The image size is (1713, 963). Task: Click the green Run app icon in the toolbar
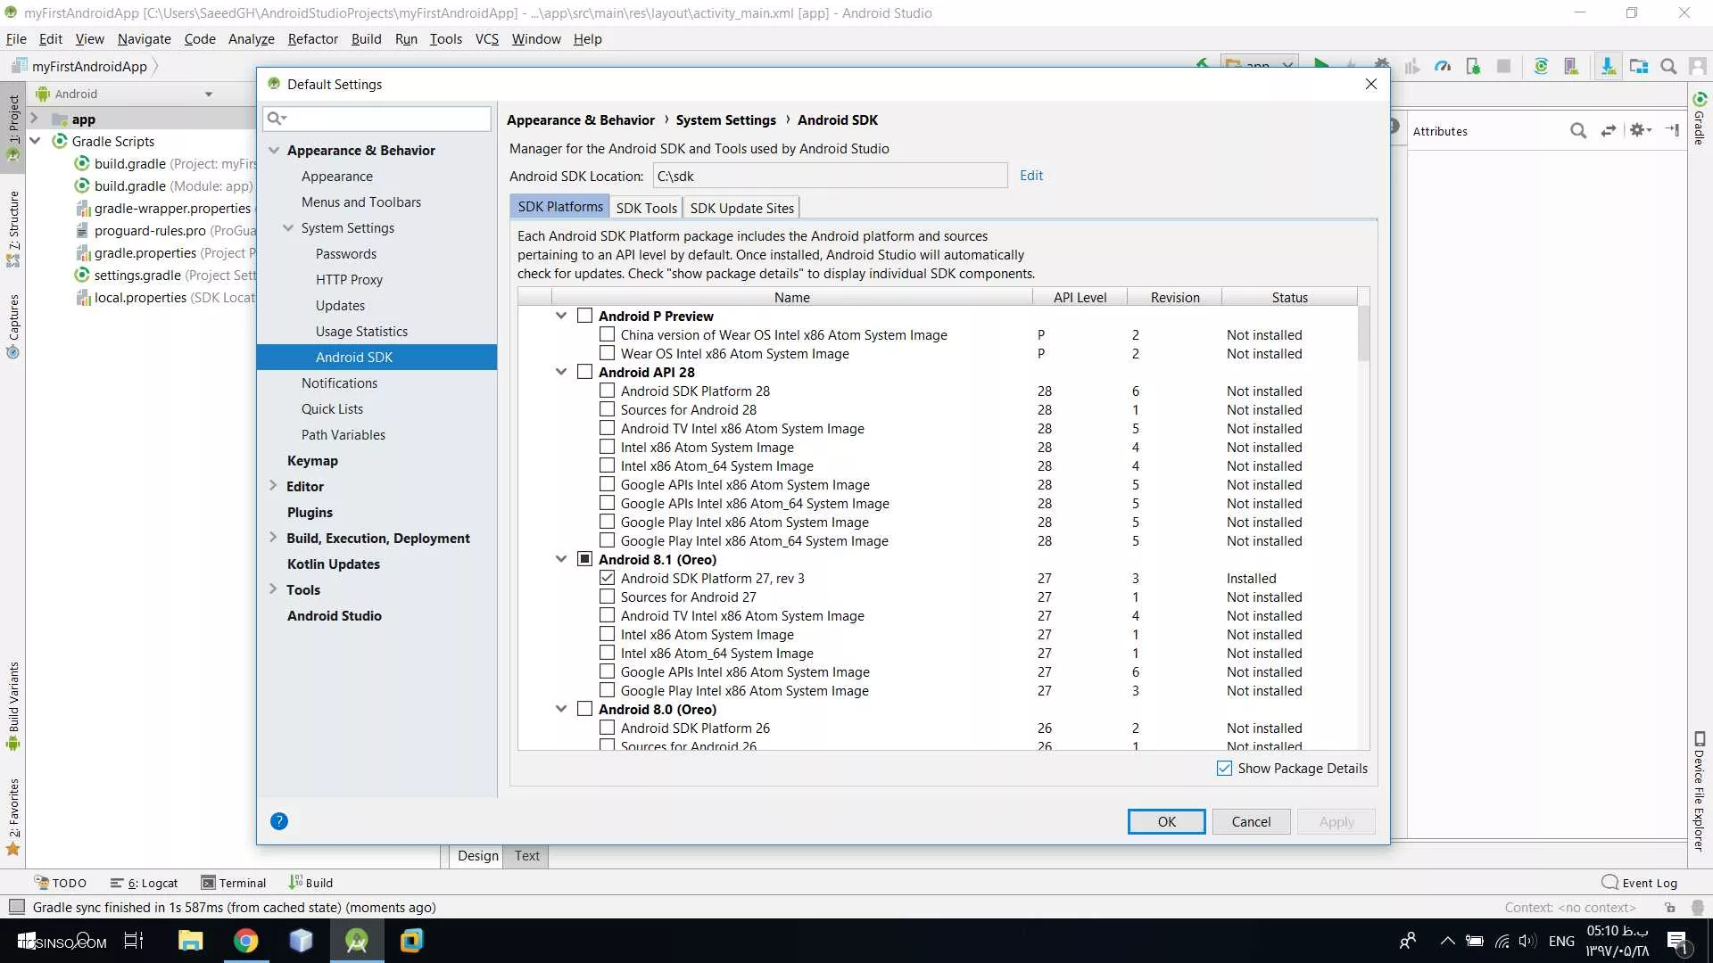point(1321,64)
